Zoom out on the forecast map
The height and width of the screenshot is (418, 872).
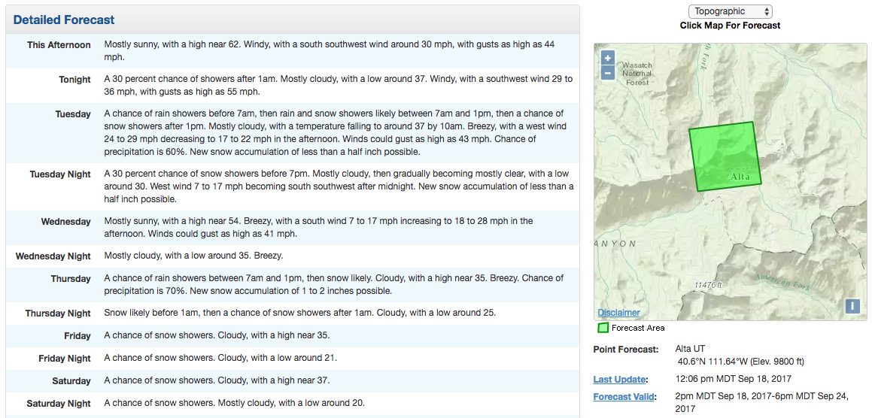(x=608, y=73)
